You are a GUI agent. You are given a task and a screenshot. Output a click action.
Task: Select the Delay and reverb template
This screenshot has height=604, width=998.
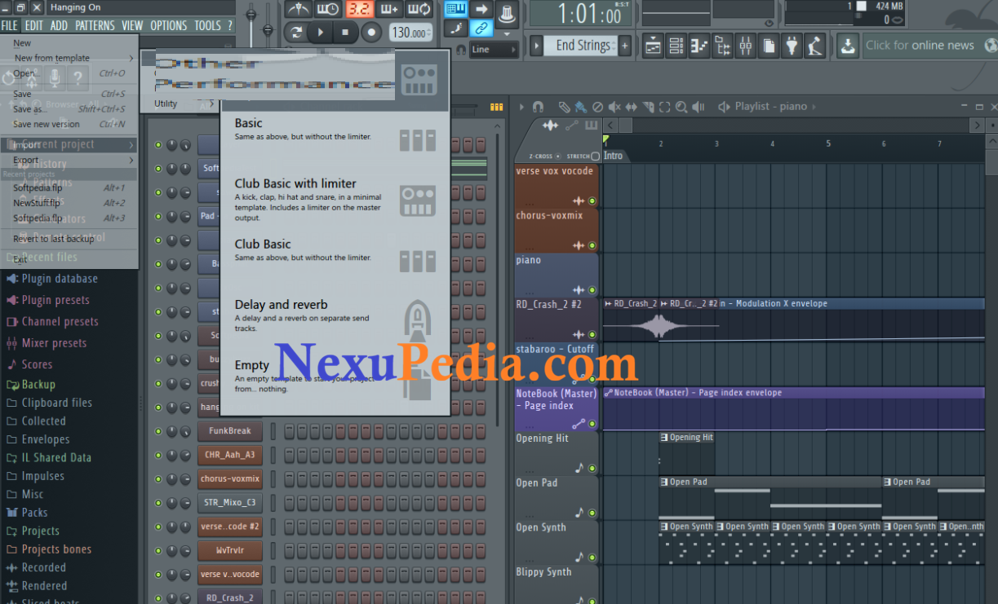pyautogui.click(x=335, y=317)
